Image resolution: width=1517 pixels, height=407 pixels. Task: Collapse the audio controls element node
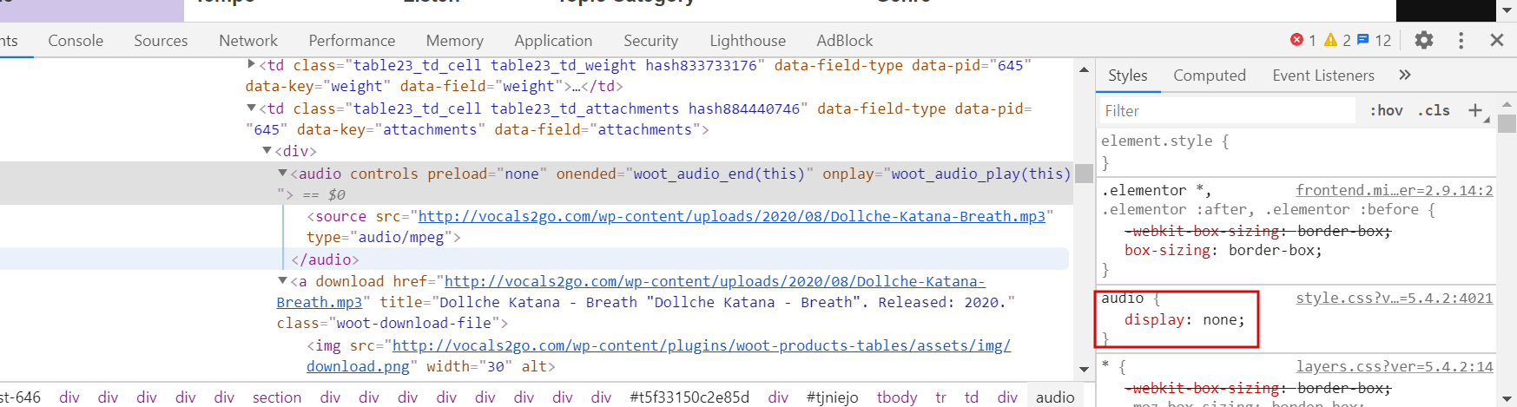(x=282, y=174)
